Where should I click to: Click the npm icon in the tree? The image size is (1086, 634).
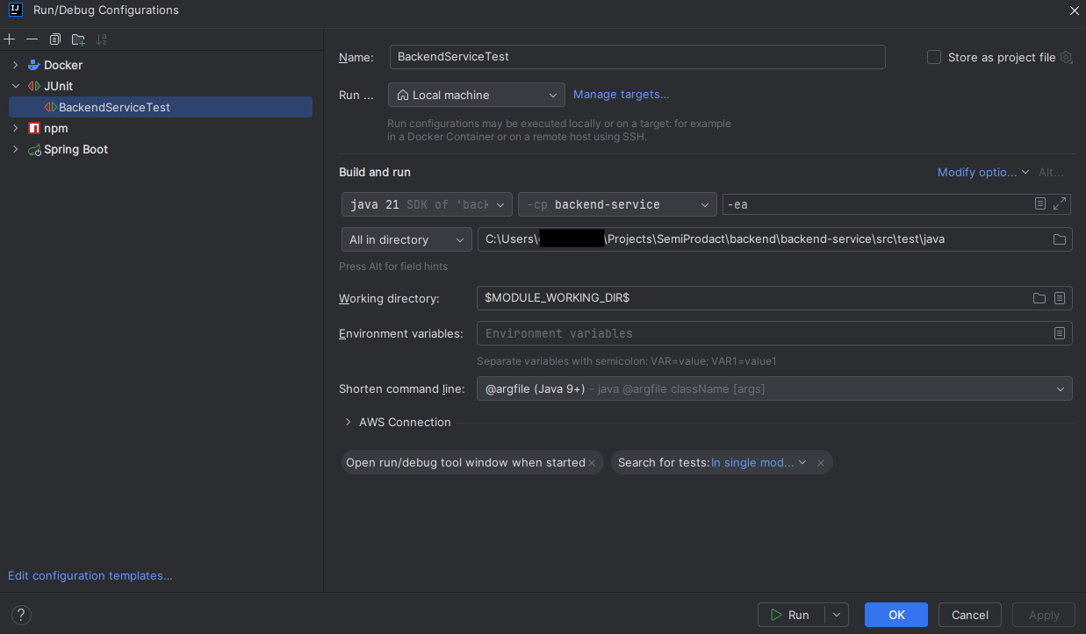click(34, 128)
